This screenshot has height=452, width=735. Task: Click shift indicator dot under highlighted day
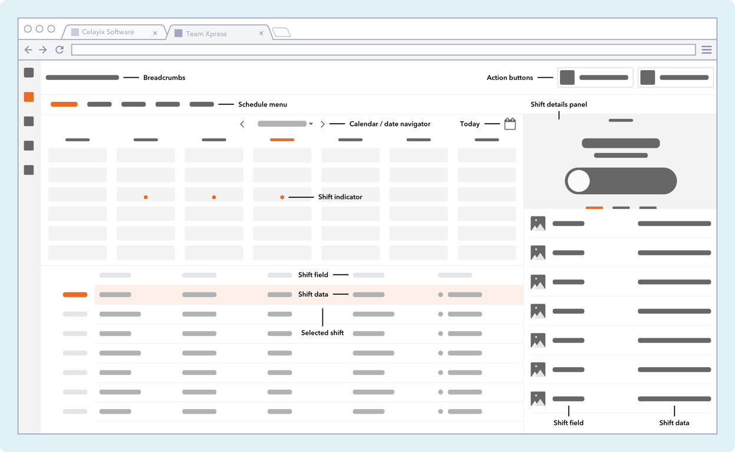(282, 197)
